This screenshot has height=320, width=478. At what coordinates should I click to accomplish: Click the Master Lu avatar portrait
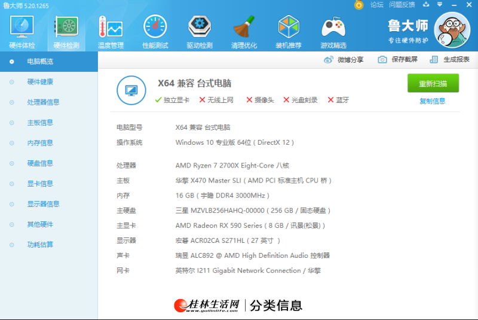pyautogui.click(x=452, y=30)
